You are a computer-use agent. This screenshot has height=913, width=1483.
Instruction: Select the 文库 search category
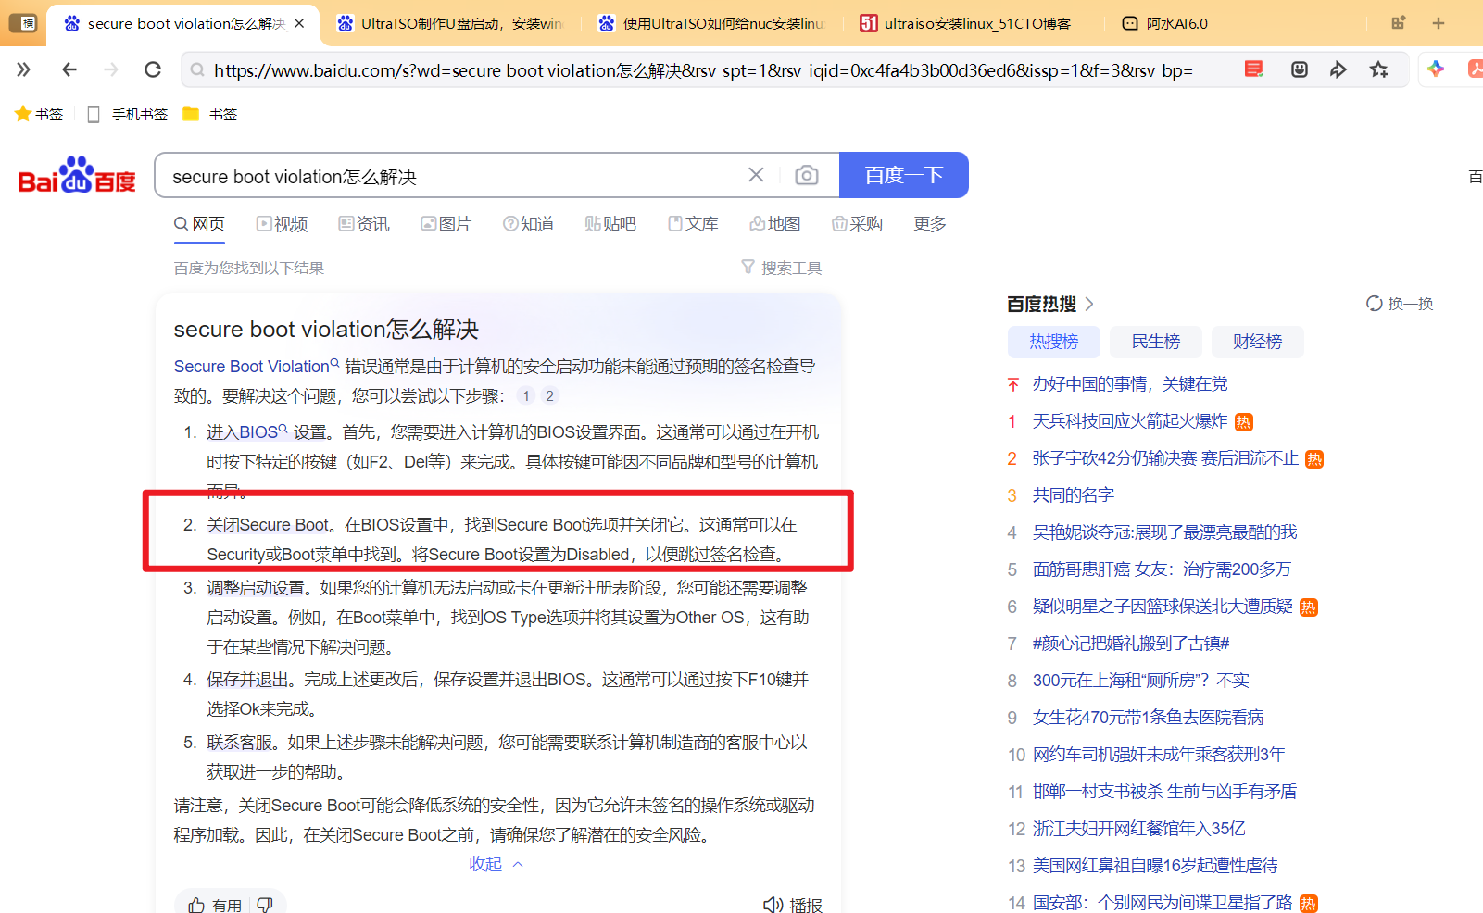(693, 224)
